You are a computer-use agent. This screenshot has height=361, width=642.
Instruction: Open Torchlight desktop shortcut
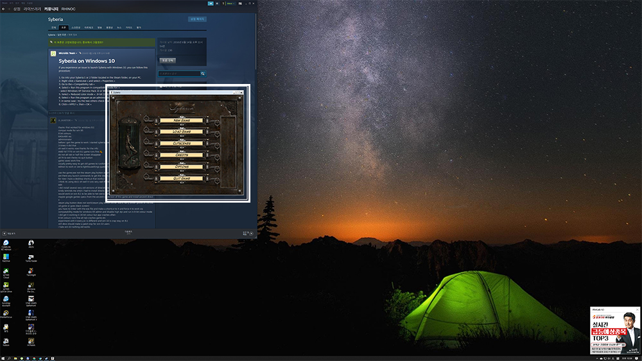click(31, 273)
